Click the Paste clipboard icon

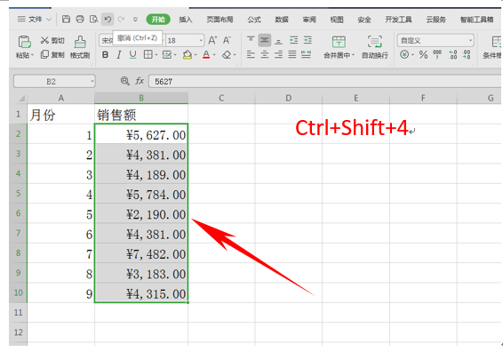(25, 42)
